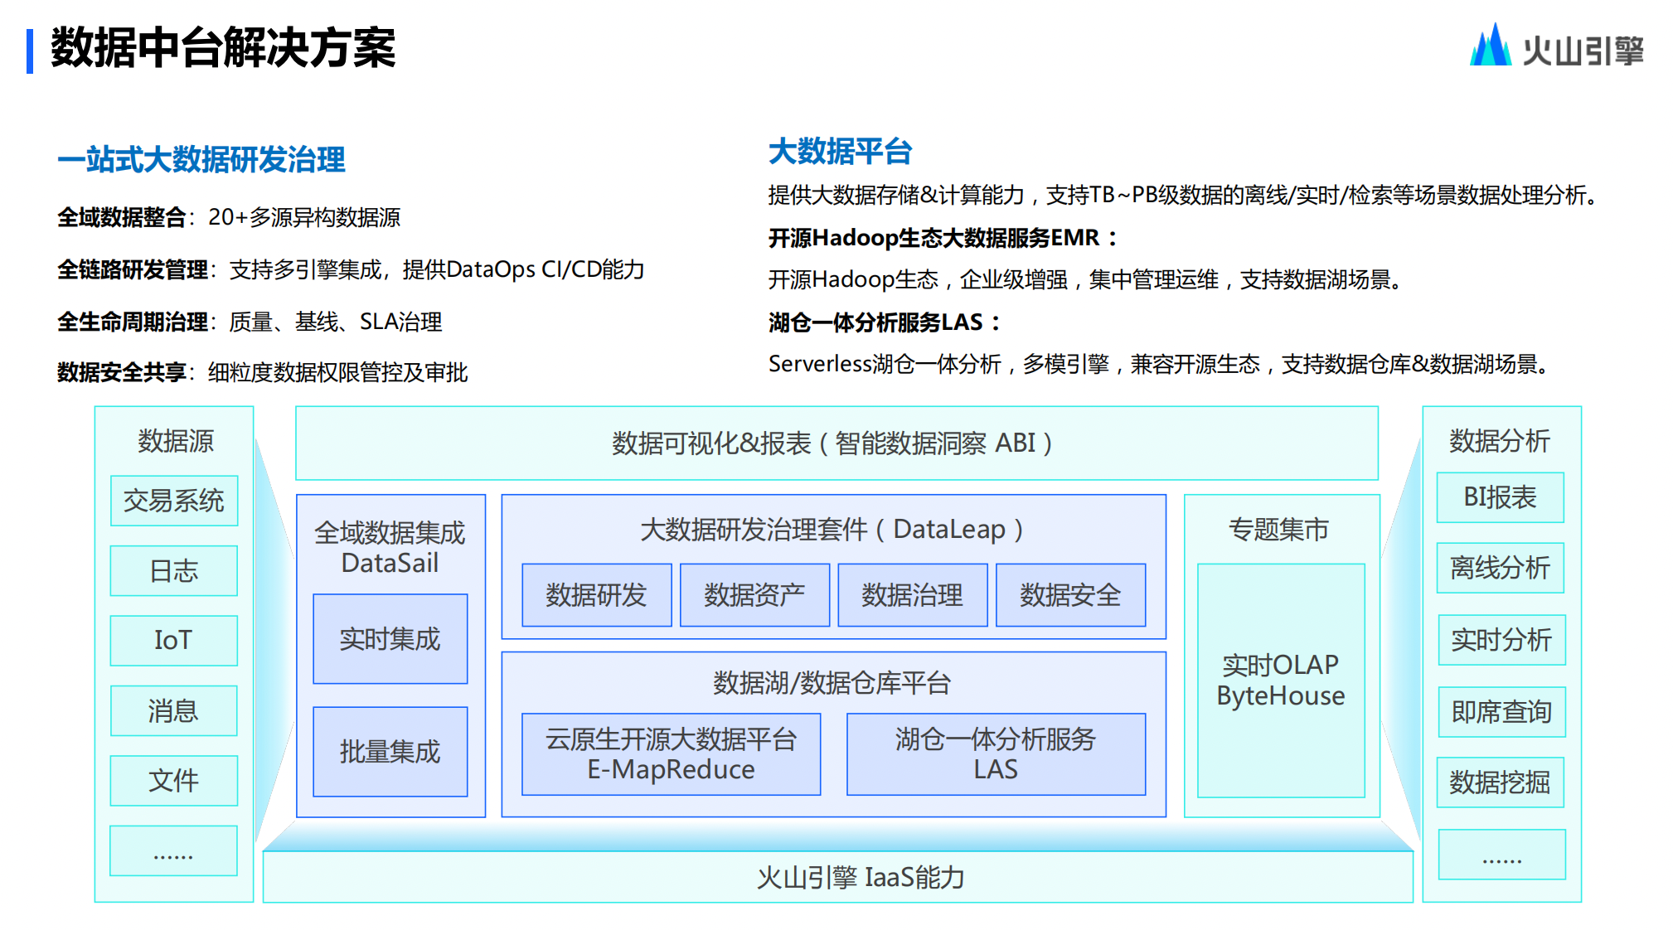This screenshot has height=930, width=1673.
Task: Click the 批量集成 block under DataSail
Action: (390, 751)
